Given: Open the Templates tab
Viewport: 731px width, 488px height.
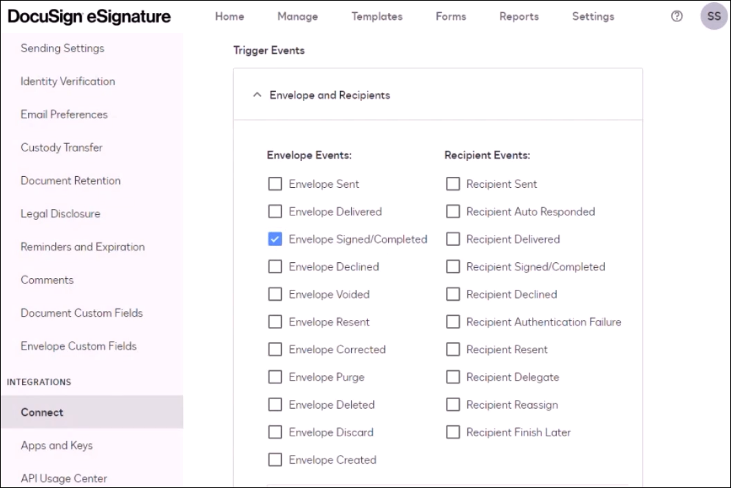Looking at the screenshot, I should point(377,17).
